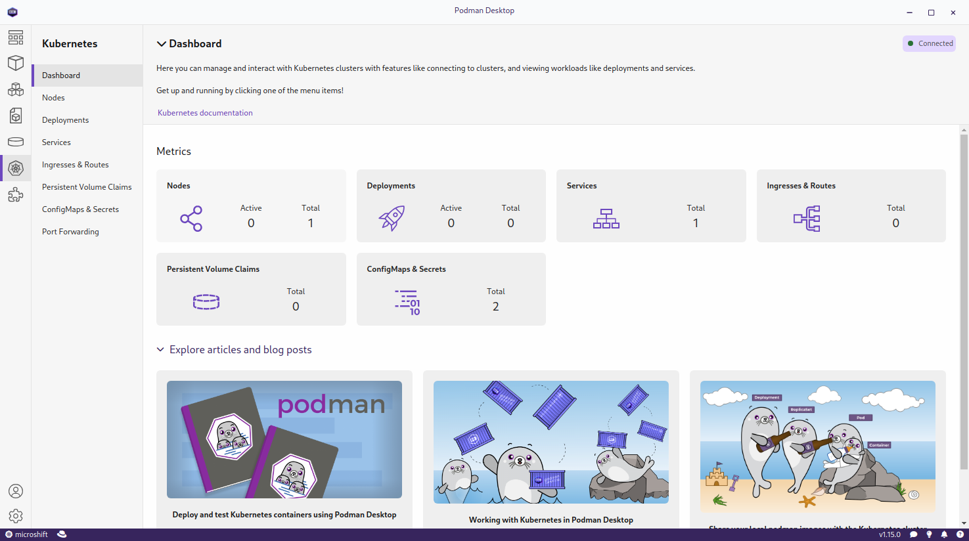
Task: Click the v1.15.0 version label
Action: tap(890, 534)
